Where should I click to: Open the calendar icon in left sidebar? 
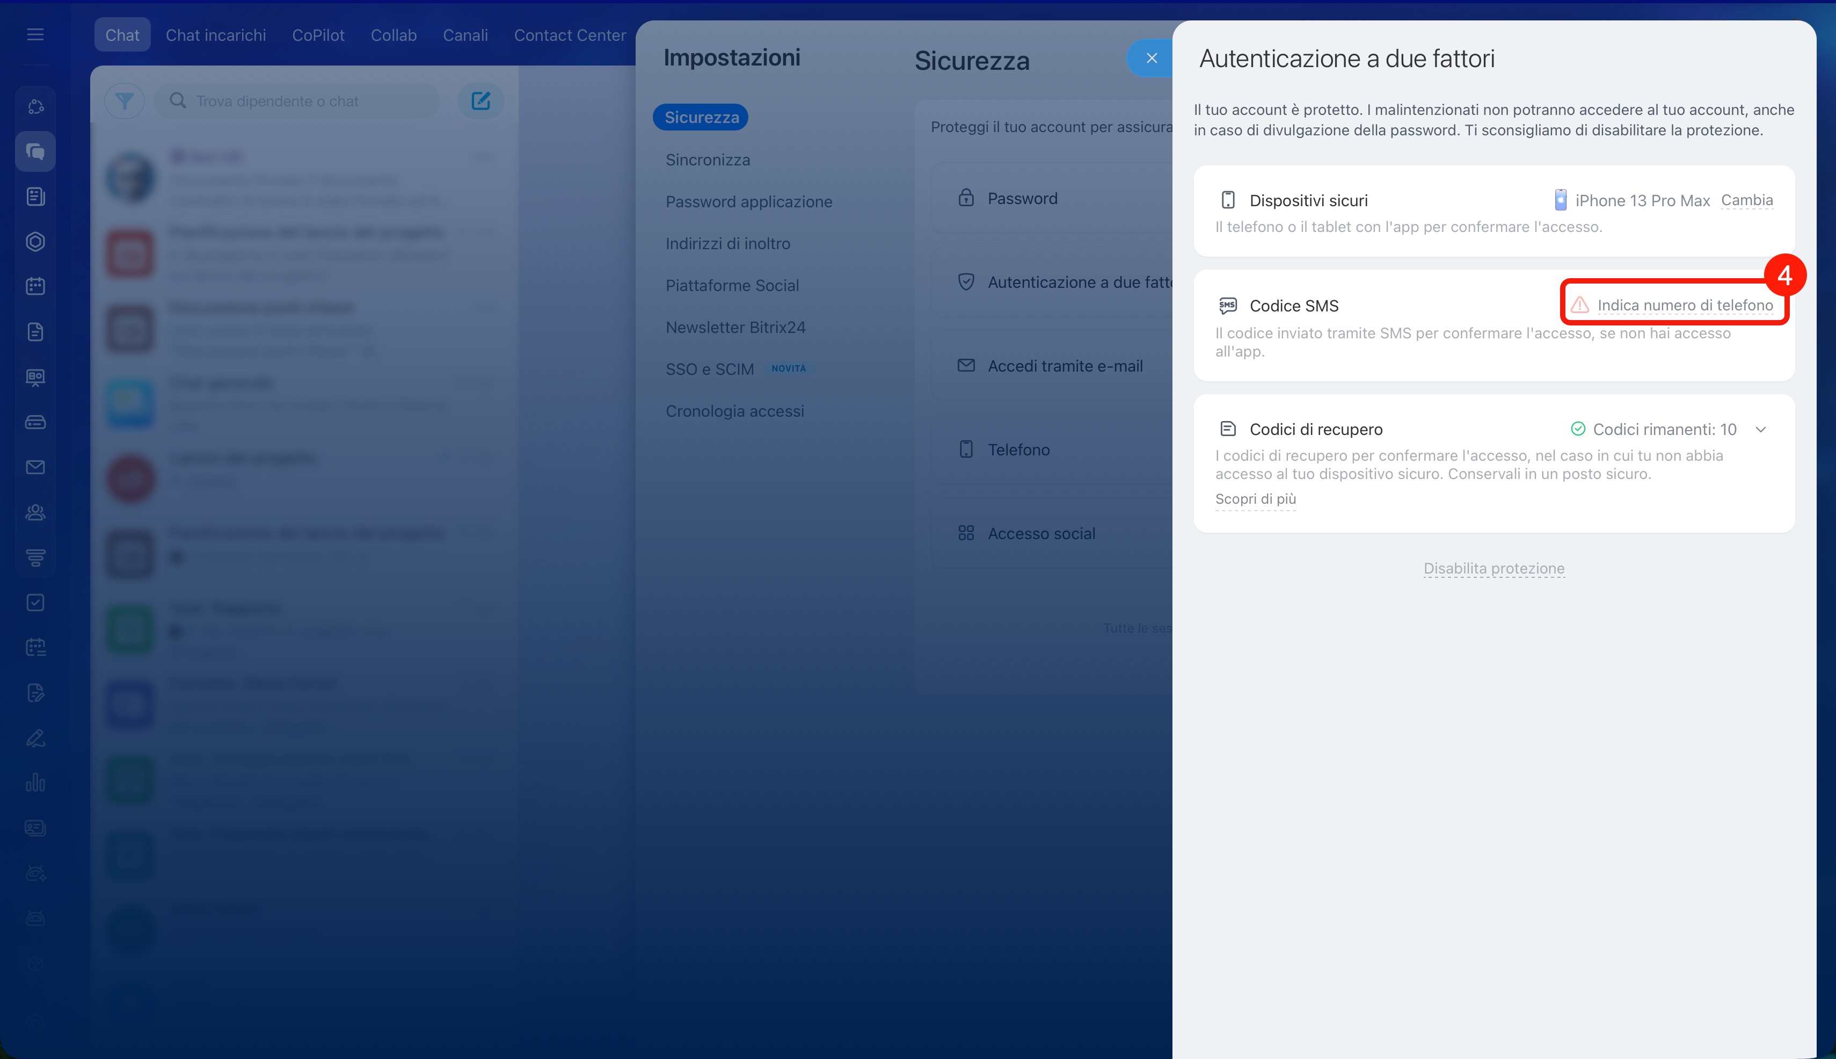click(x=35, y=286)
